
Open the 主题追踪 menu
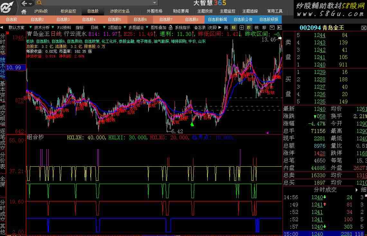click(x=250, y=11)
